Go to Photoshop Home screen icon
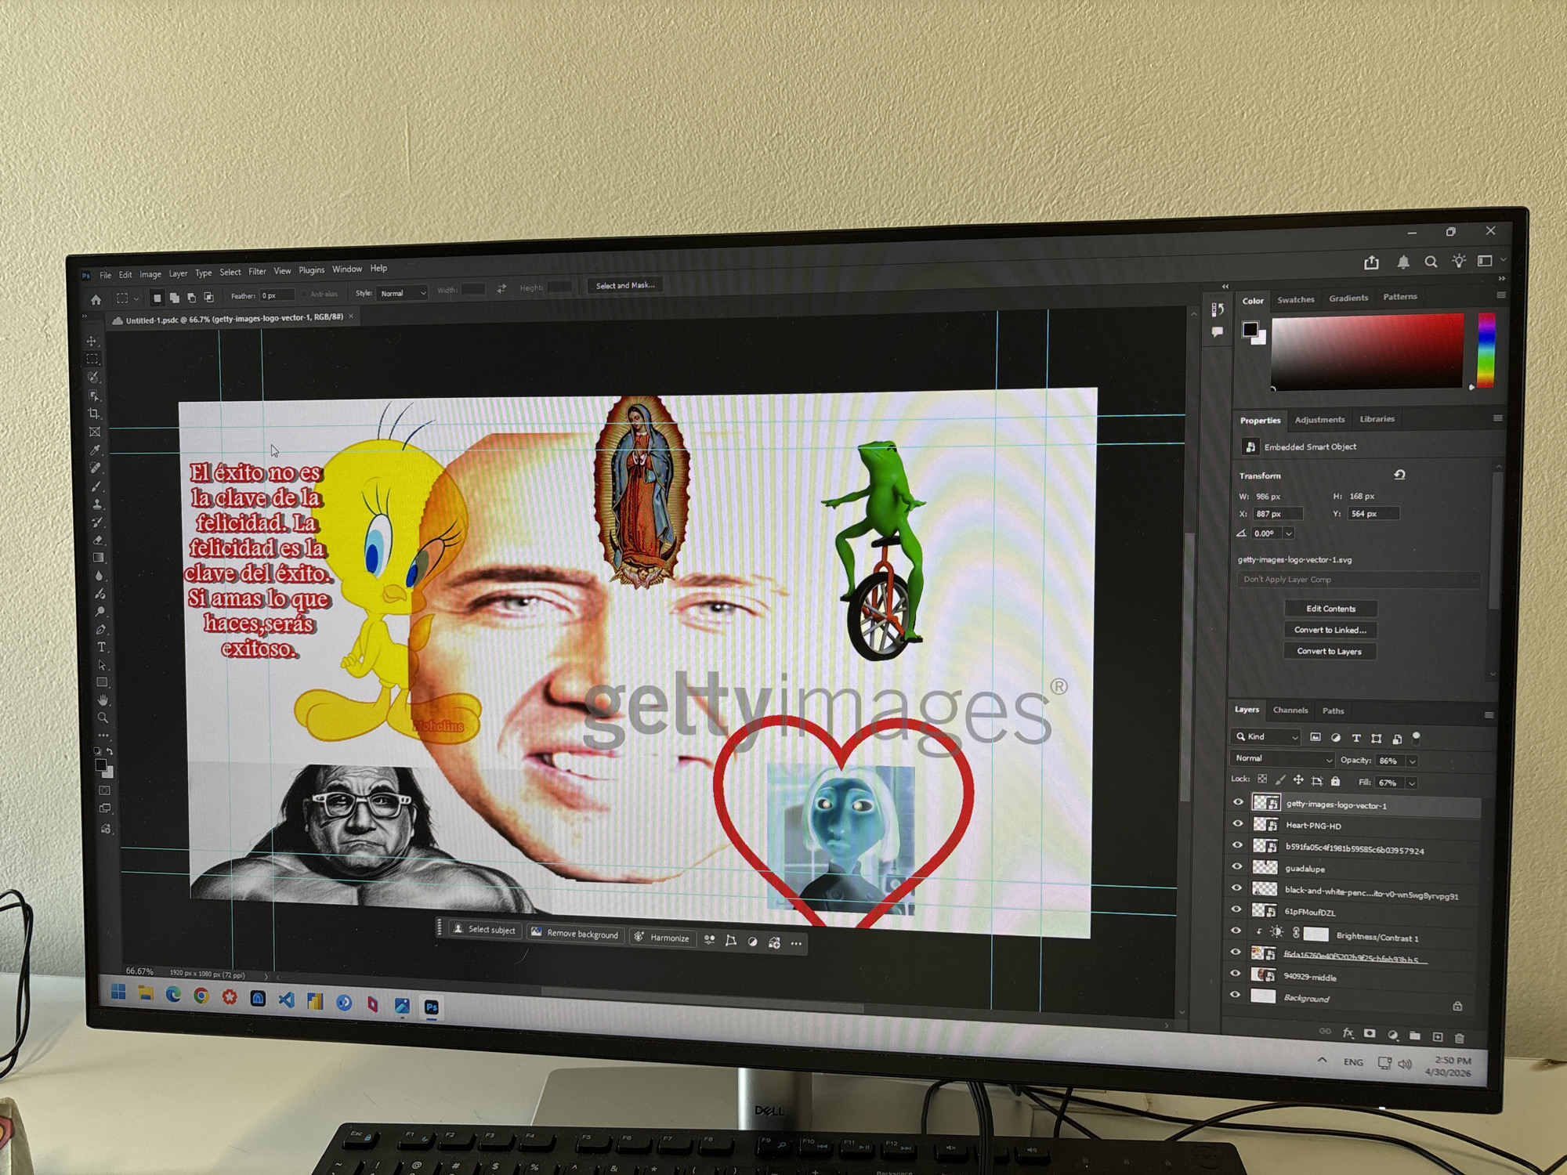This screenshot has height=1175, width=1567. 96,299
